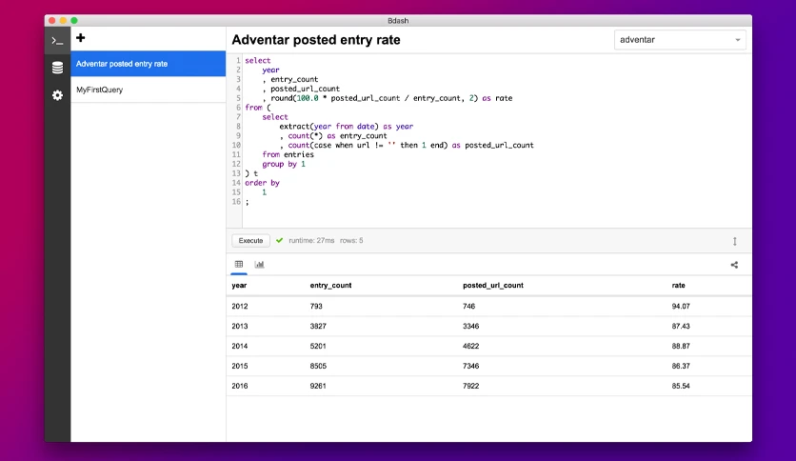Click entry count value 5201
The image size is (796, 461).
tap(318, 346)
